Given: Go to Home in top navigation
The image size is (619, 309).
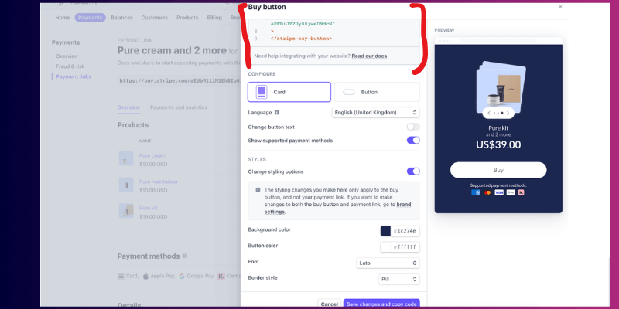Looking at the screenshot, I should (x=63, y=17).
